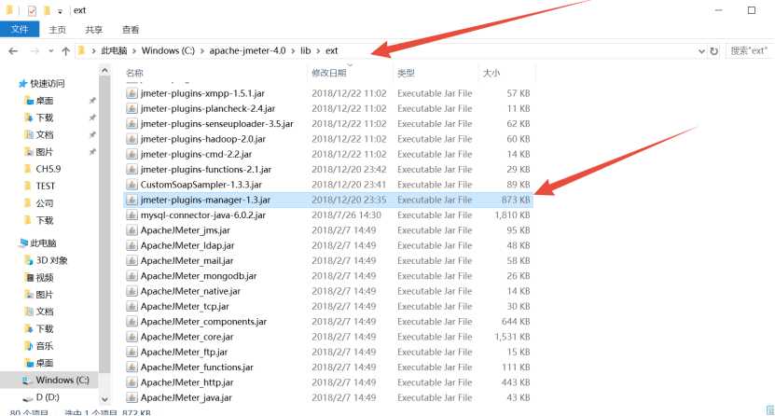Image resolution: width=775 pixels, height=416 pixels.
Task: Click jar icon of jmeter-plugins-senseuploader-3.5.jar
Action: (131, 124)
